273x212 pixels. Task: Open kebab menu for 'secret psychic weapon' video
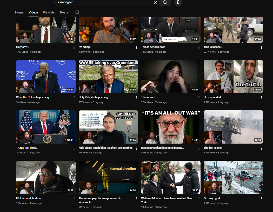click(x=136, y=199)
